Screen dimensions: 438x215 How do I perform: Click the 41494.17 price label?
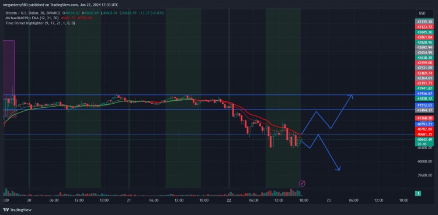424,110
